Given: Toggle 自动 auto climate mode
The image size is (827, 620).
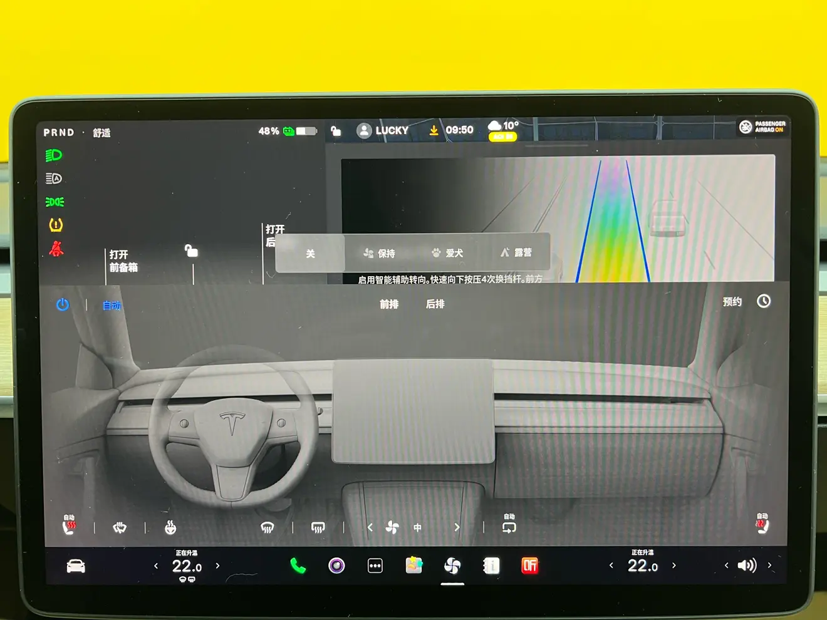Looking at the screenshot, I should point(112,306).
